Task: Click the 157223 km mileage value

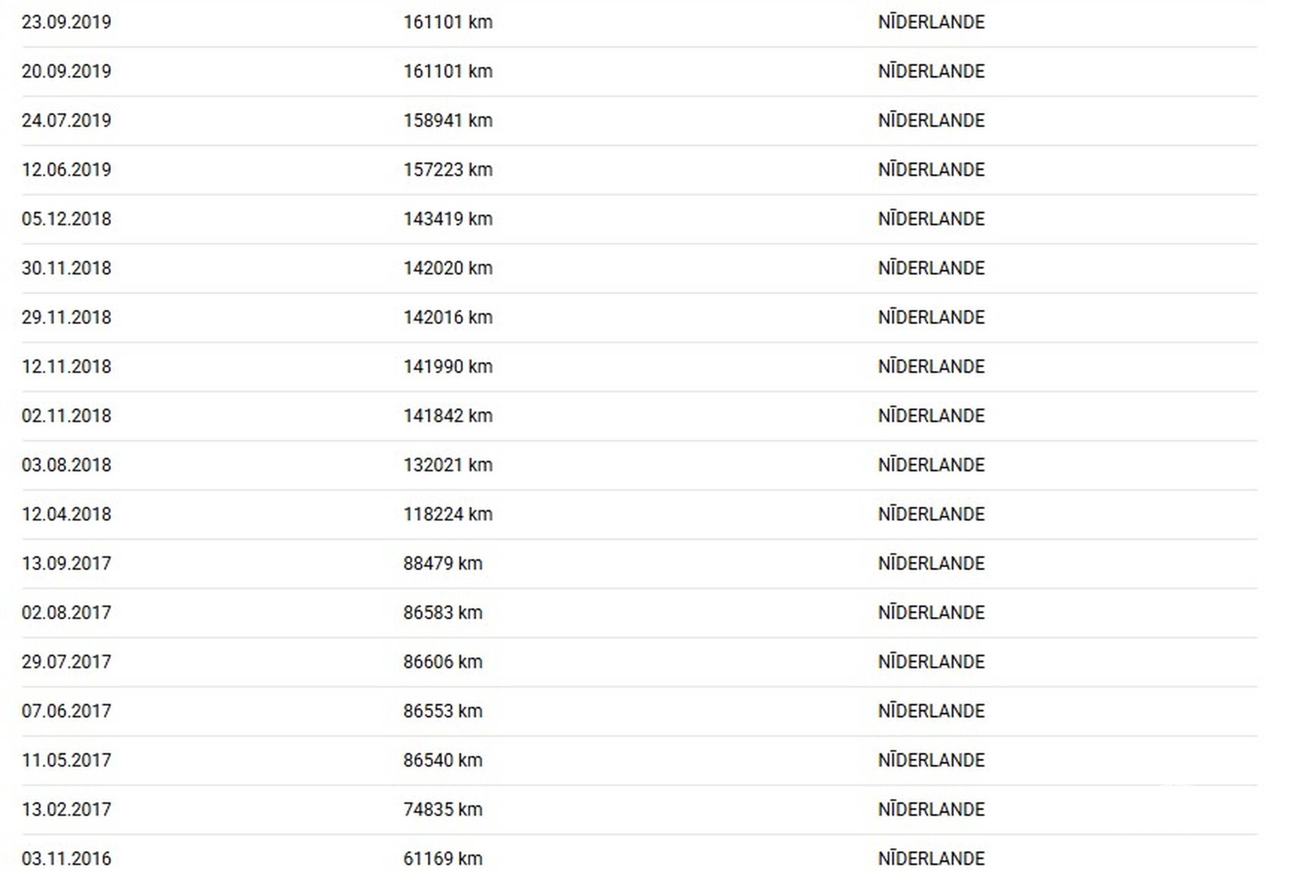Action: 448,169
